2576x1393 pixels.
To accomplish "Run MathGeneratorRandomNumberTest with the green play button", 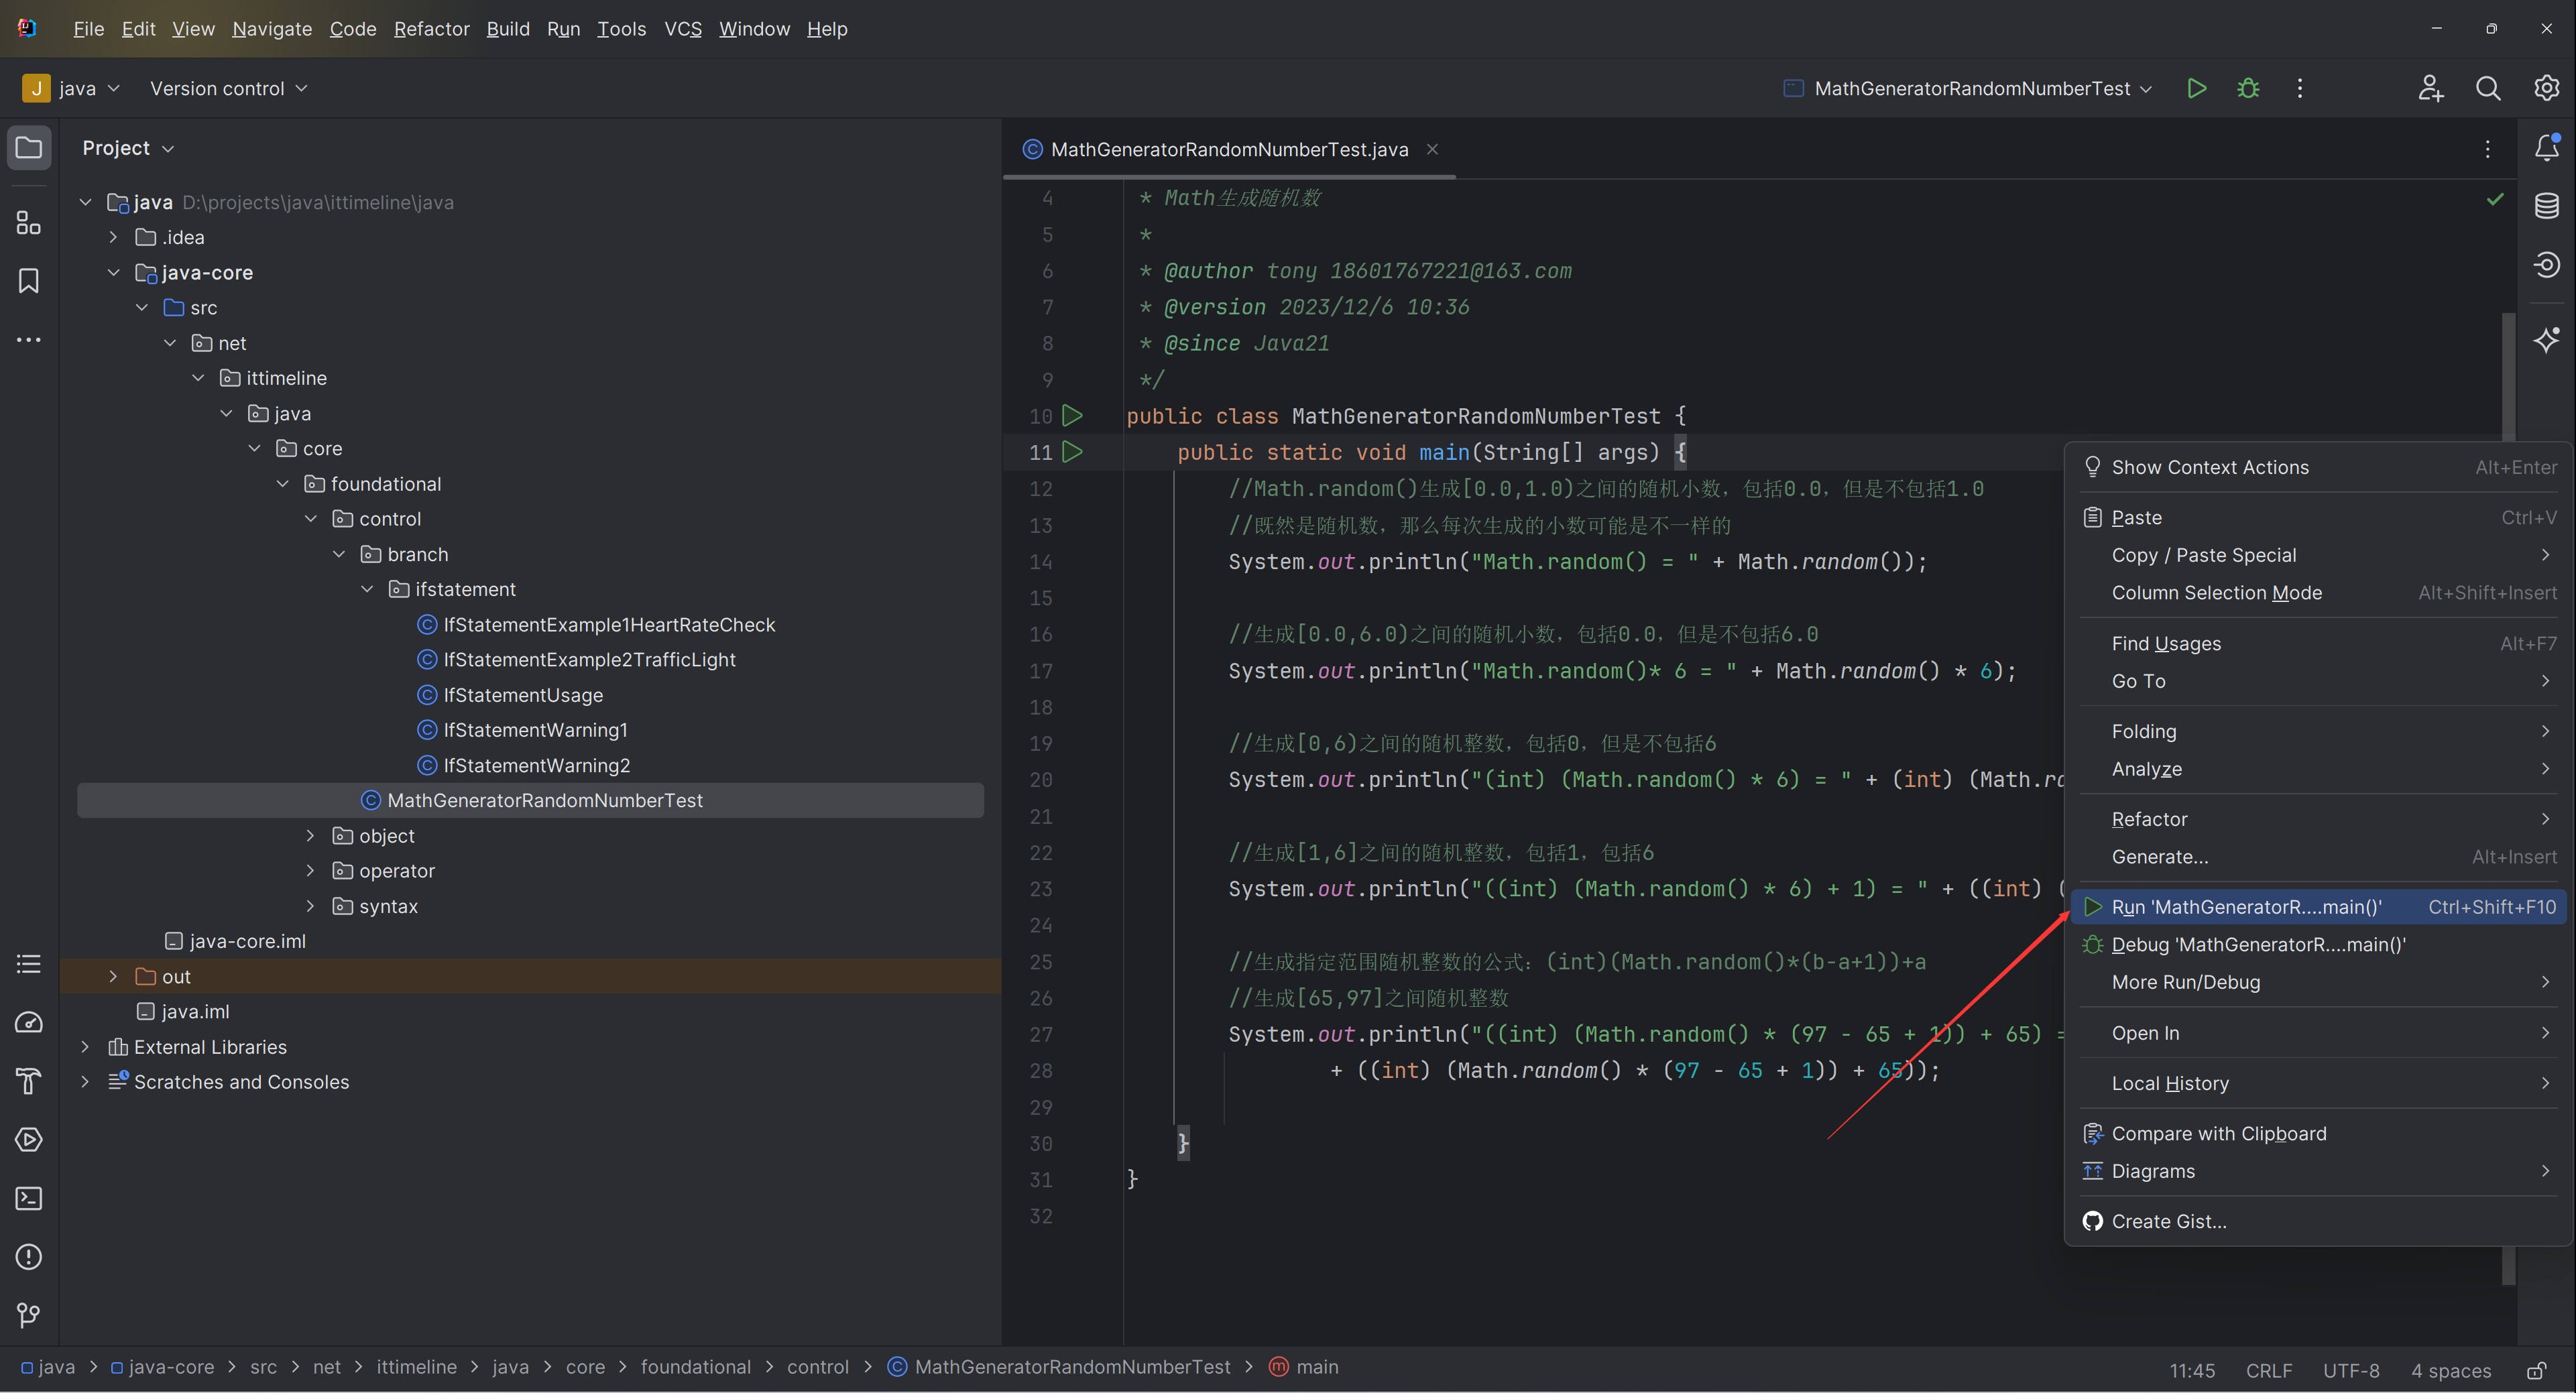I will coord(2197,89).
